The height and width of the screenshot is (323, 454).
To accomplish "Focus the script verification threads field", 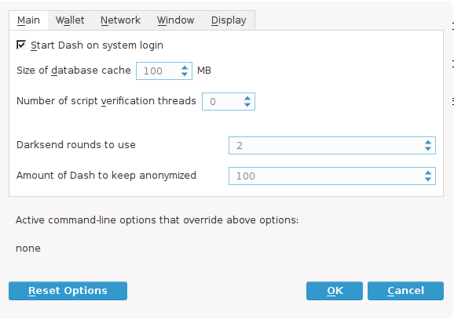I will [x=229, y=101].
